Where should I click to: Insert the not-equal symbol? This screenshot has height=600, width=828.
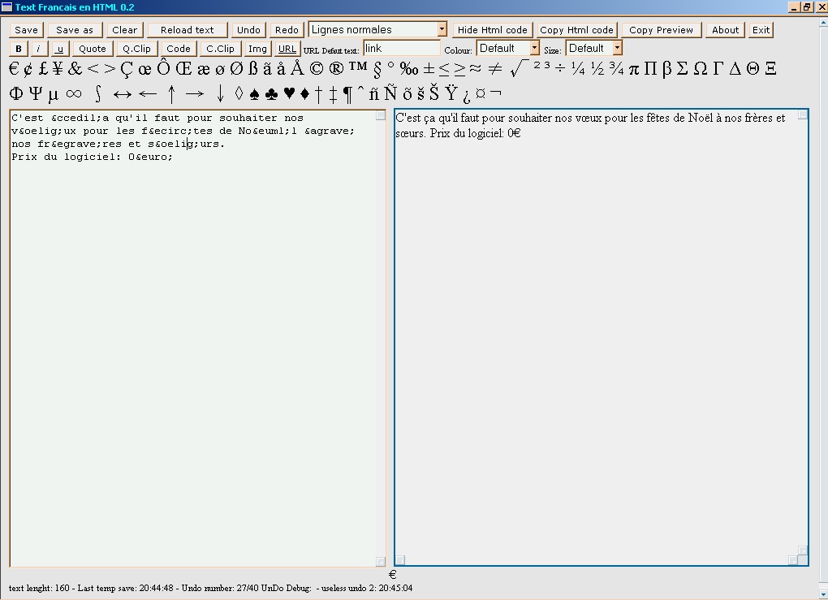pyautogui.click(x=495, y=69)
